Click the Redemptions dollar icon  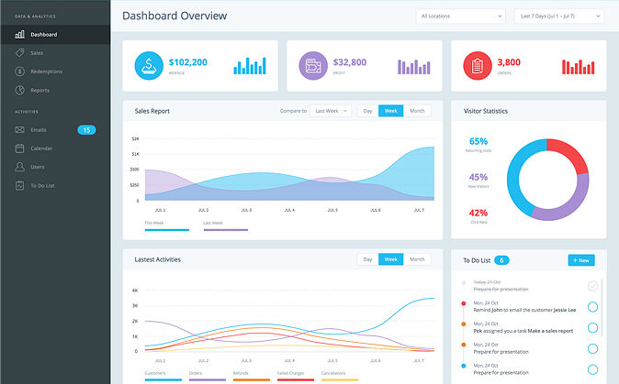click(19, 71)
